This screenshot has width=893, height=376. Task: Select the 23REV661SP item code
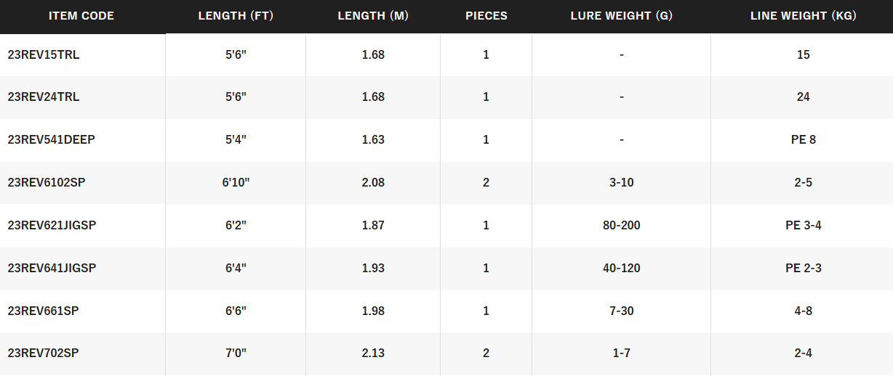coord(43,311)
